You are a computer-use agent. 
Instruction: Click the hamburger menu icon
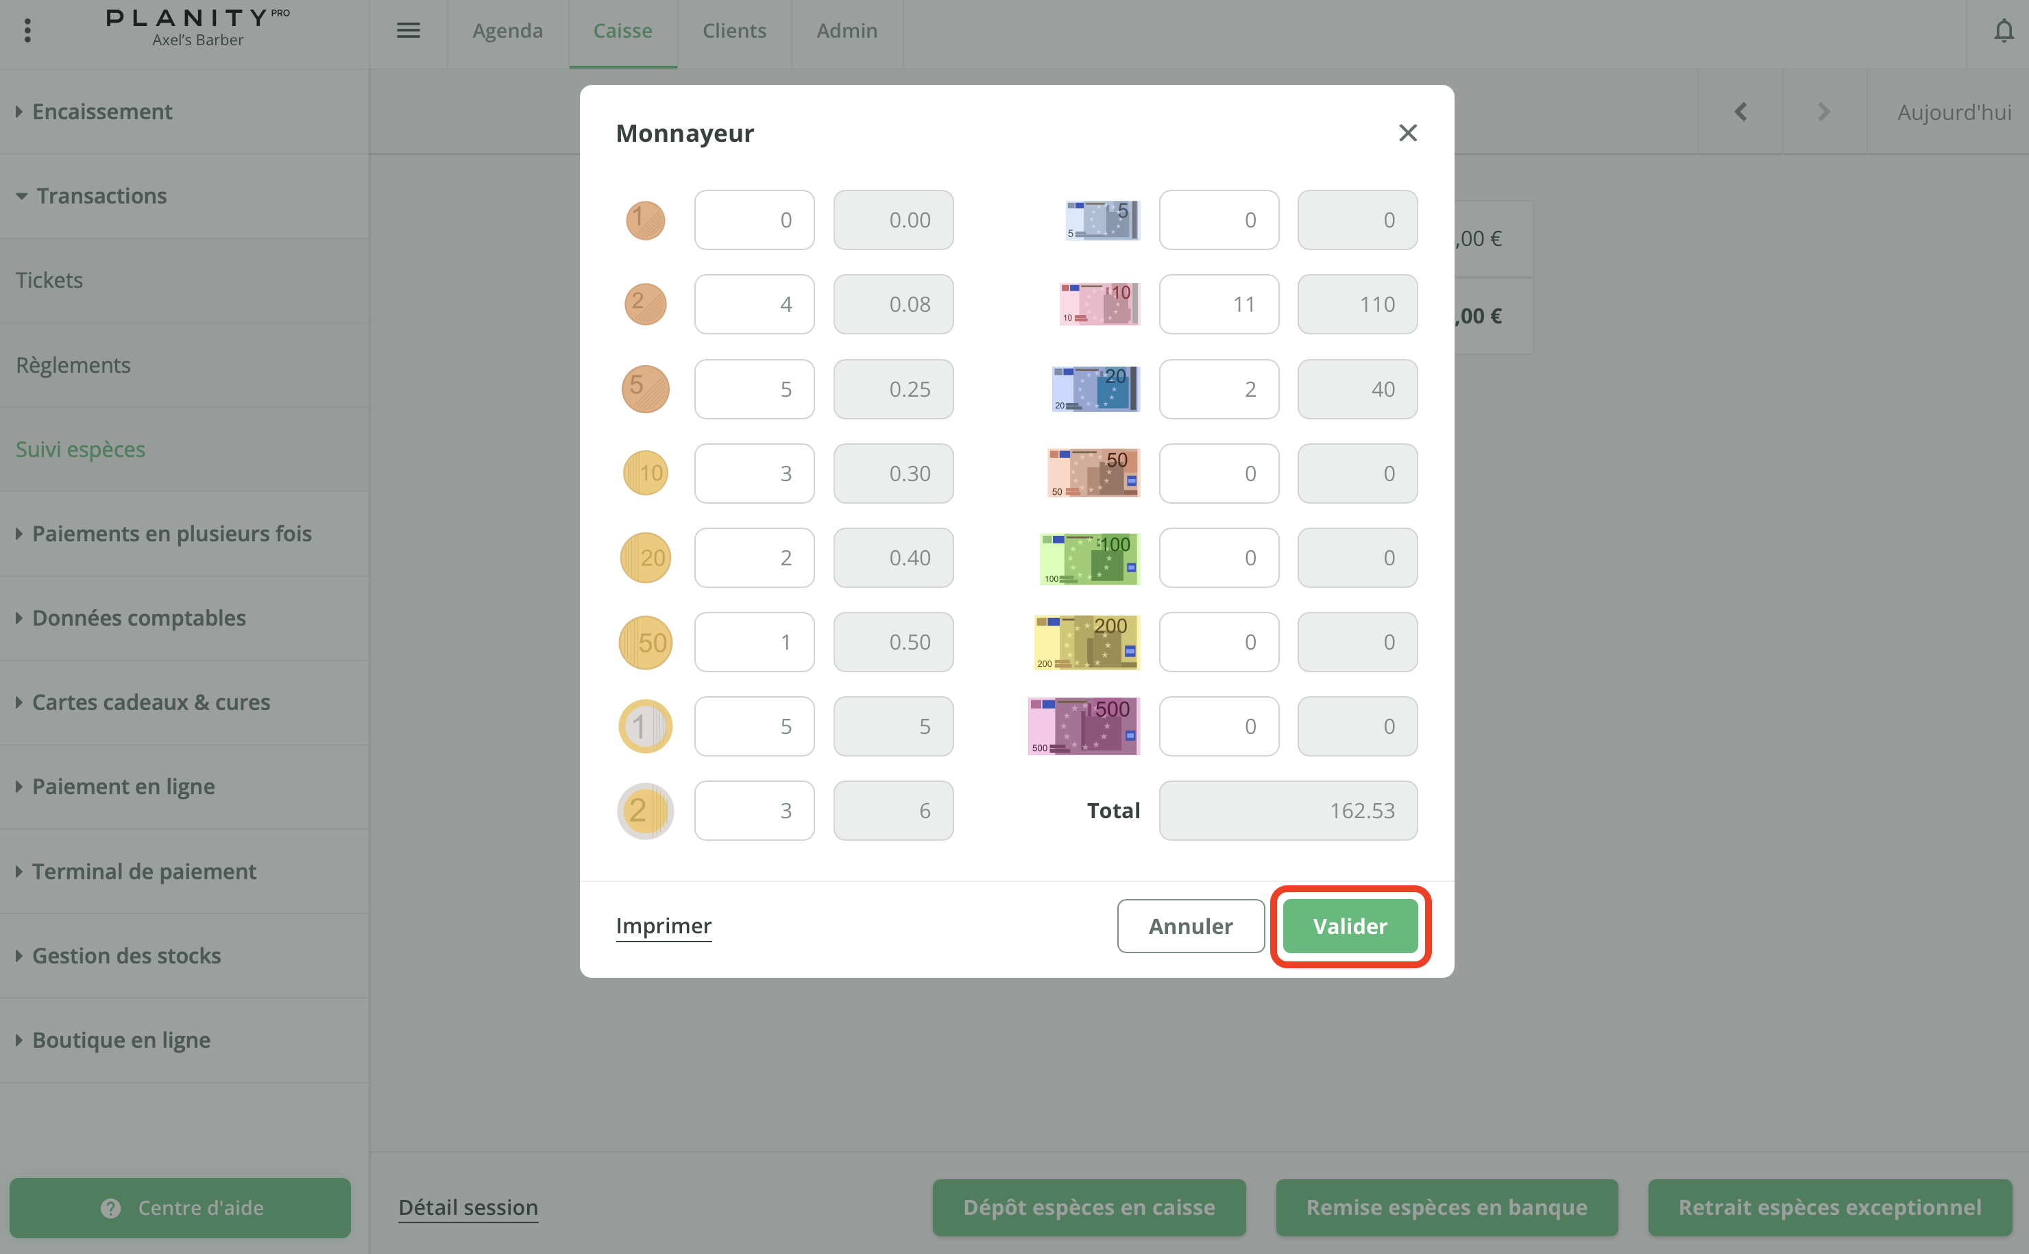pyautogui.click(x=408, y=32)
